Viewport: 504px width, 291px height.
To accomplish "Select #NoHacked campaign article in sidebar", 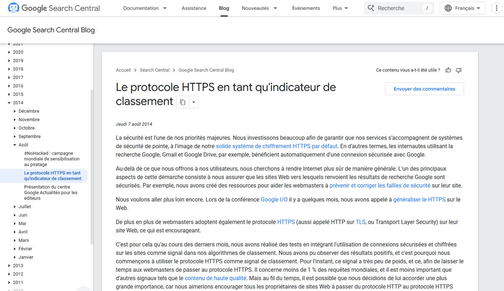I will click(x=52, y=159).
